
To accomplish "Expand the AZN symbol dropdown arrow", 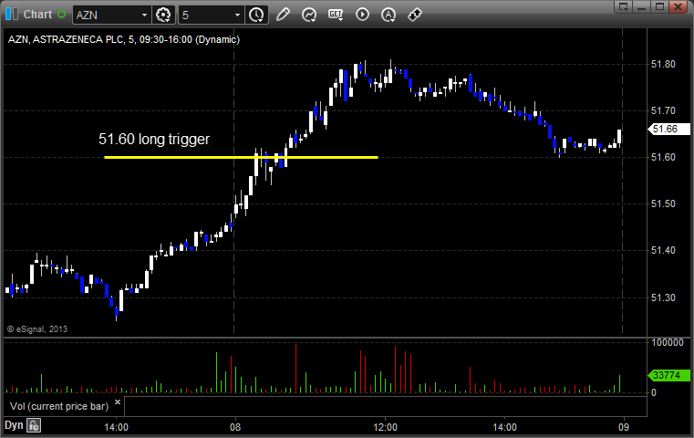I will pos(144,16).
